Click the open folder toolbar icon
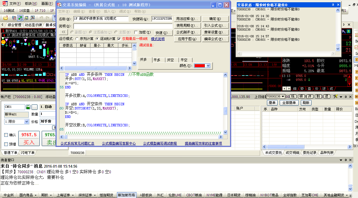The width and height of the screenshot is (358, 198). click(x=6, y=18)
